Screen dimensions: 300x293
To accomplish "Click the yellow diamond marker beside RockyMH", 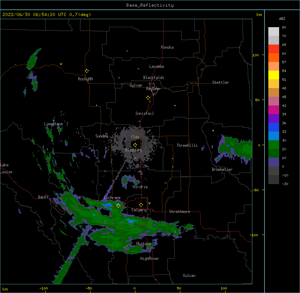I will [x=87, y=71].
